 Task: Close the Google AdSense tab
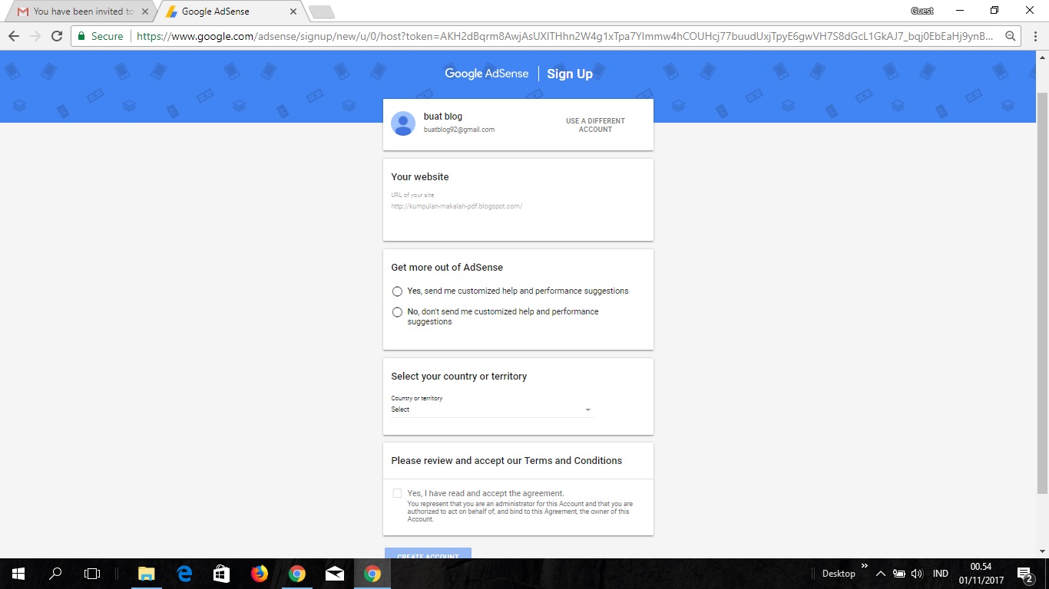293,12
